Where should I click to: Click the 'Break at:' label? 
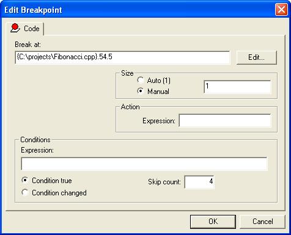[28, 45]
